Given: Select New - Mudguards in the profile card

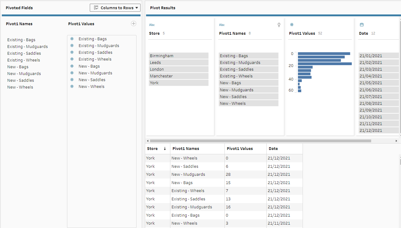Looking at the screenshot, I should (248, 90).
